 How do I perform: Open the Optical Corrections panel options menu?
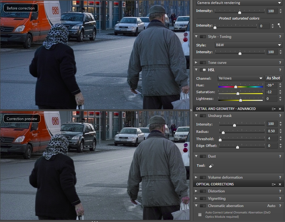(274, 184)
